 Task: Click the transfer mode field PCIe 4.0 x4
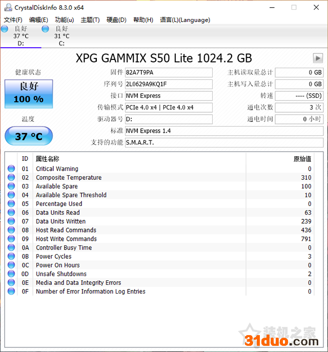point(169,108)
